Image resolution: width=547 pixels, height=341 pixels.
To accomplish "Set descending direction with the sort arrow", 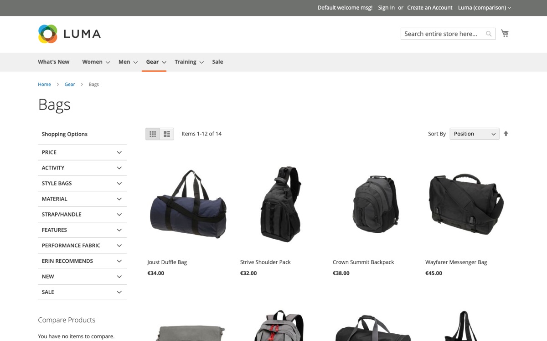I will coord(506,134).
